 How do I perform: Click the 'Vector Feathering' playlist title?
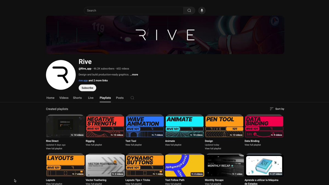[96, 180]
